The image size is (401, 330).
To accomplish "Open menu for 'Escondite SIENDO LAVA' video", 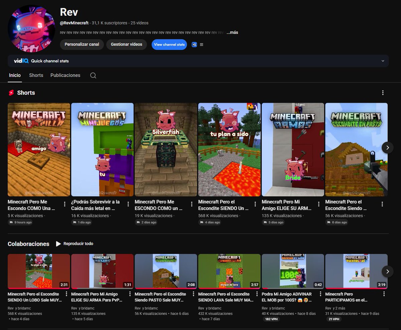I will (257, 294).
